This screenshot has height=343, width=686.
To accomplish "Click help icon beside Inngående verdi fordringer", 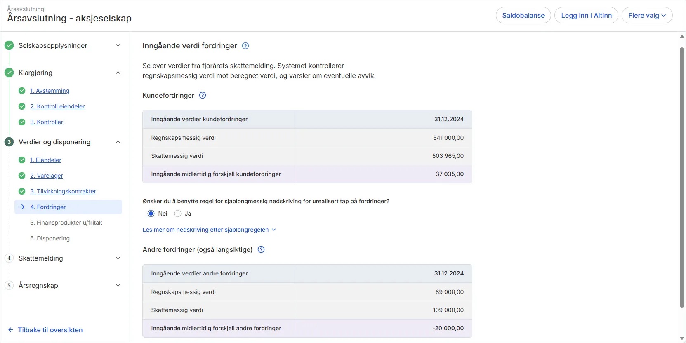I will (x=245, y=46).
